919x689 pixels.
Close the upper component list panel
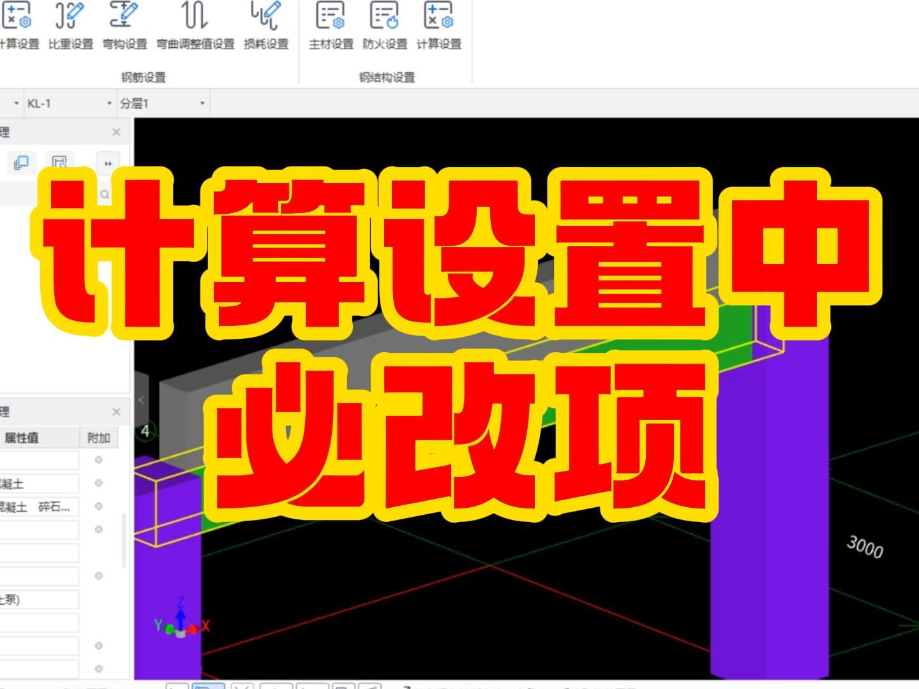tap(116, 132)
